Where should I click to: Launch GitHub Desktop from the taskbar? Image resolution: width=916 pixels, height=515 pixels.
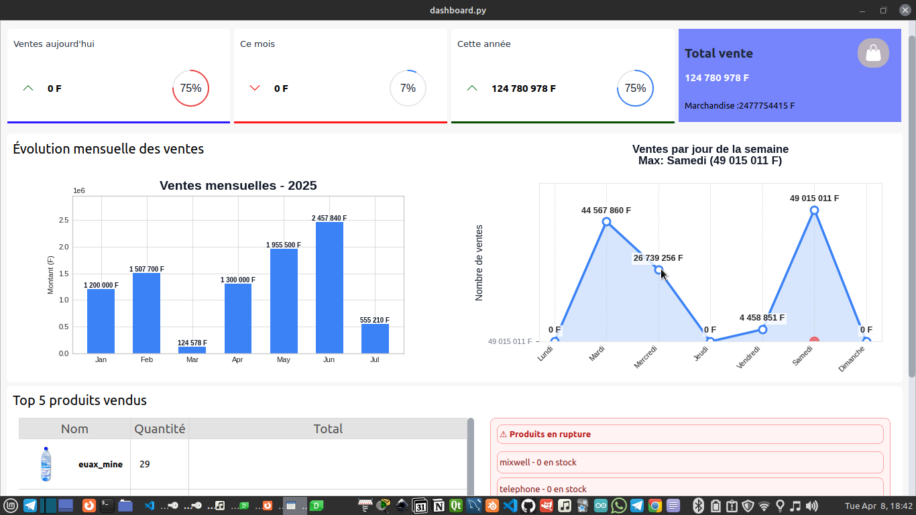(528, 506)
